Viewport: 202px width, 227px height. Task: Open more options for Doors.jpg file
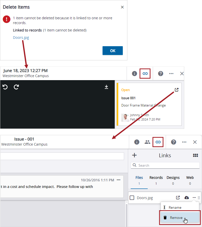click(194, 198)
